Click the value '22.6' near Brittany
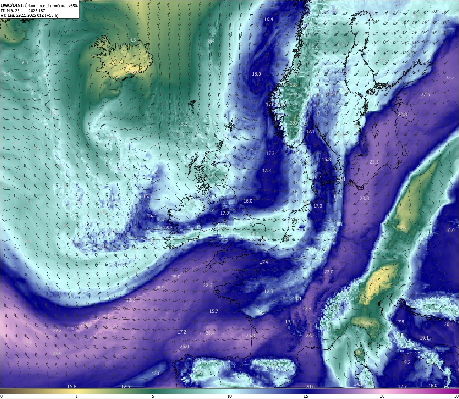The height and width of the screenshot is (399, 459). point(208,286)
